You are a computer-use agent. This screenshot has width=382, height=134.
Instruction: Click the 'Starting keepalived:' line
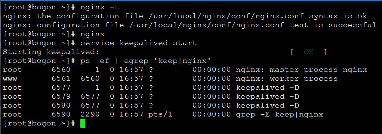pyautogui.click(x=51, y=52)
